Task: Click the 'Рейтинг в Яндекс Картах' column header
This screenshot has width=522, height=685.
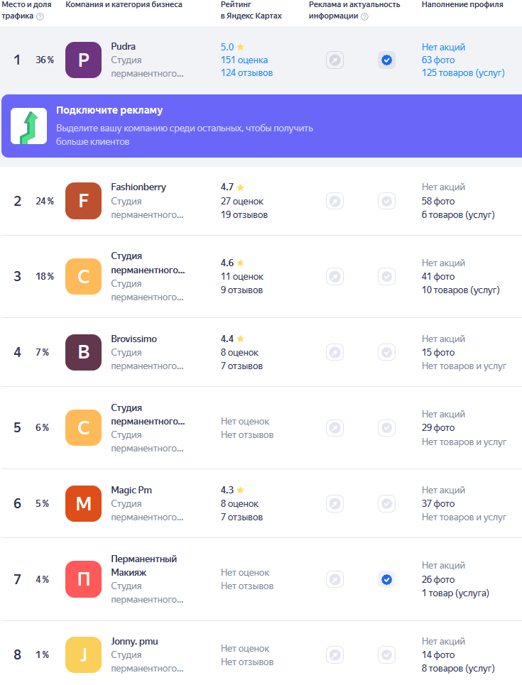Action: 251,10
